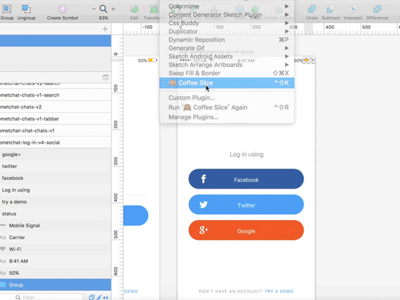Zoom out with the minus button
Viewport: 400px width, 300px height.
tap(94, 9)
